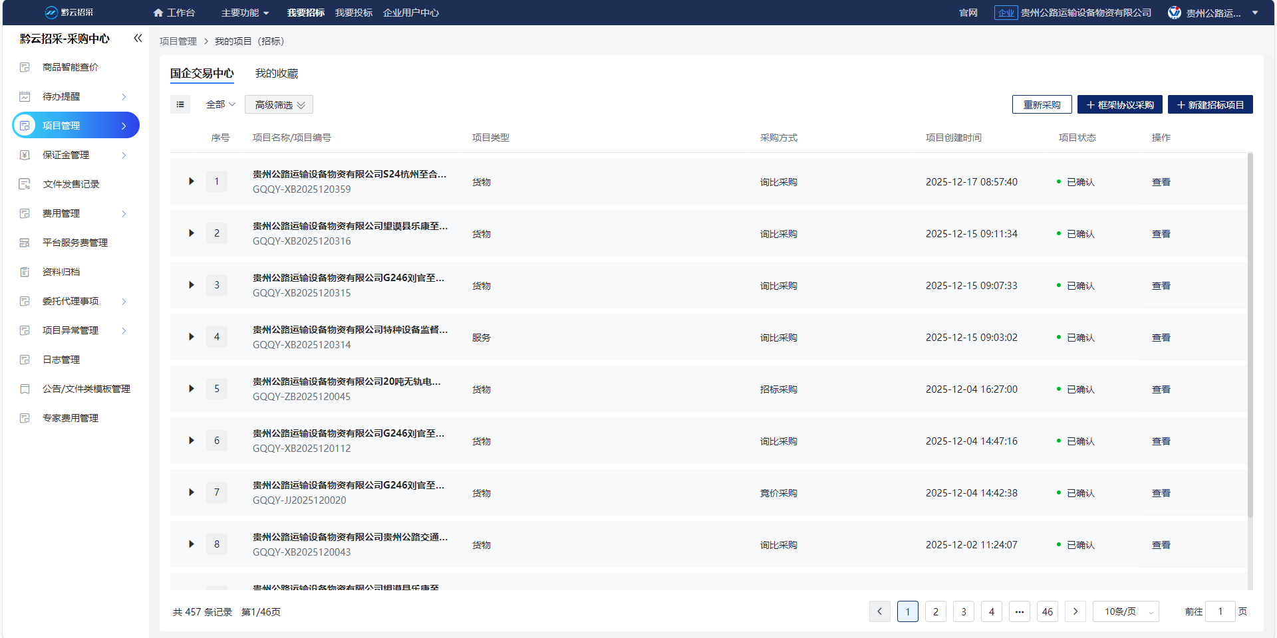Click the 资料归档 sidebar icon
Screen dimensions: 1277x638
(25, 272)
